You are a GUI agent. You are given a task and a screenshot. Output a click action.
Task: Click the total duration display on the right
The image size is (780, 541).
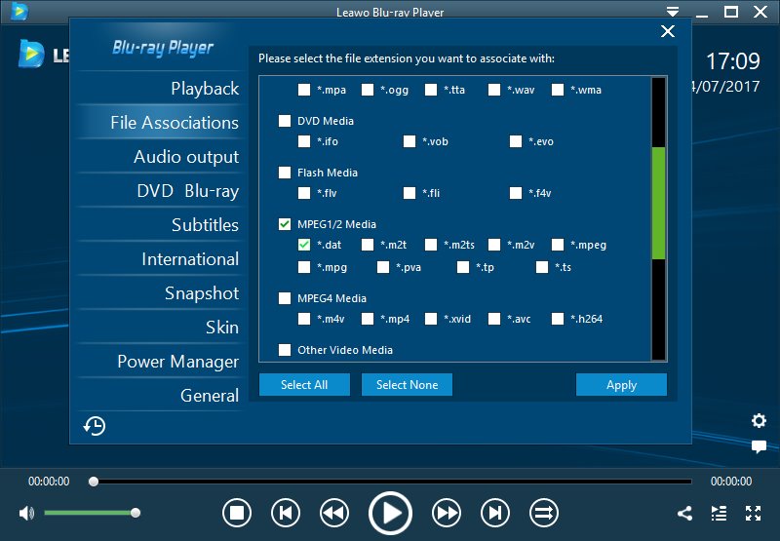click(731, 482)
